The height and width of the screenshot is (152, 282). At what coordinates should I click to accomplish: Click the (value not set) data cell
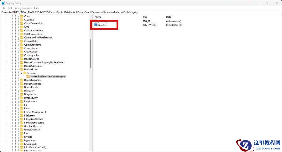click(174, 21)
